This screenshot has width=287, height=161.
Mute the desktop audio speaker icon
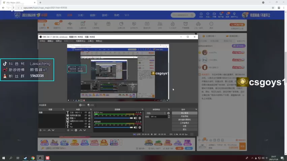pos(135,127)
